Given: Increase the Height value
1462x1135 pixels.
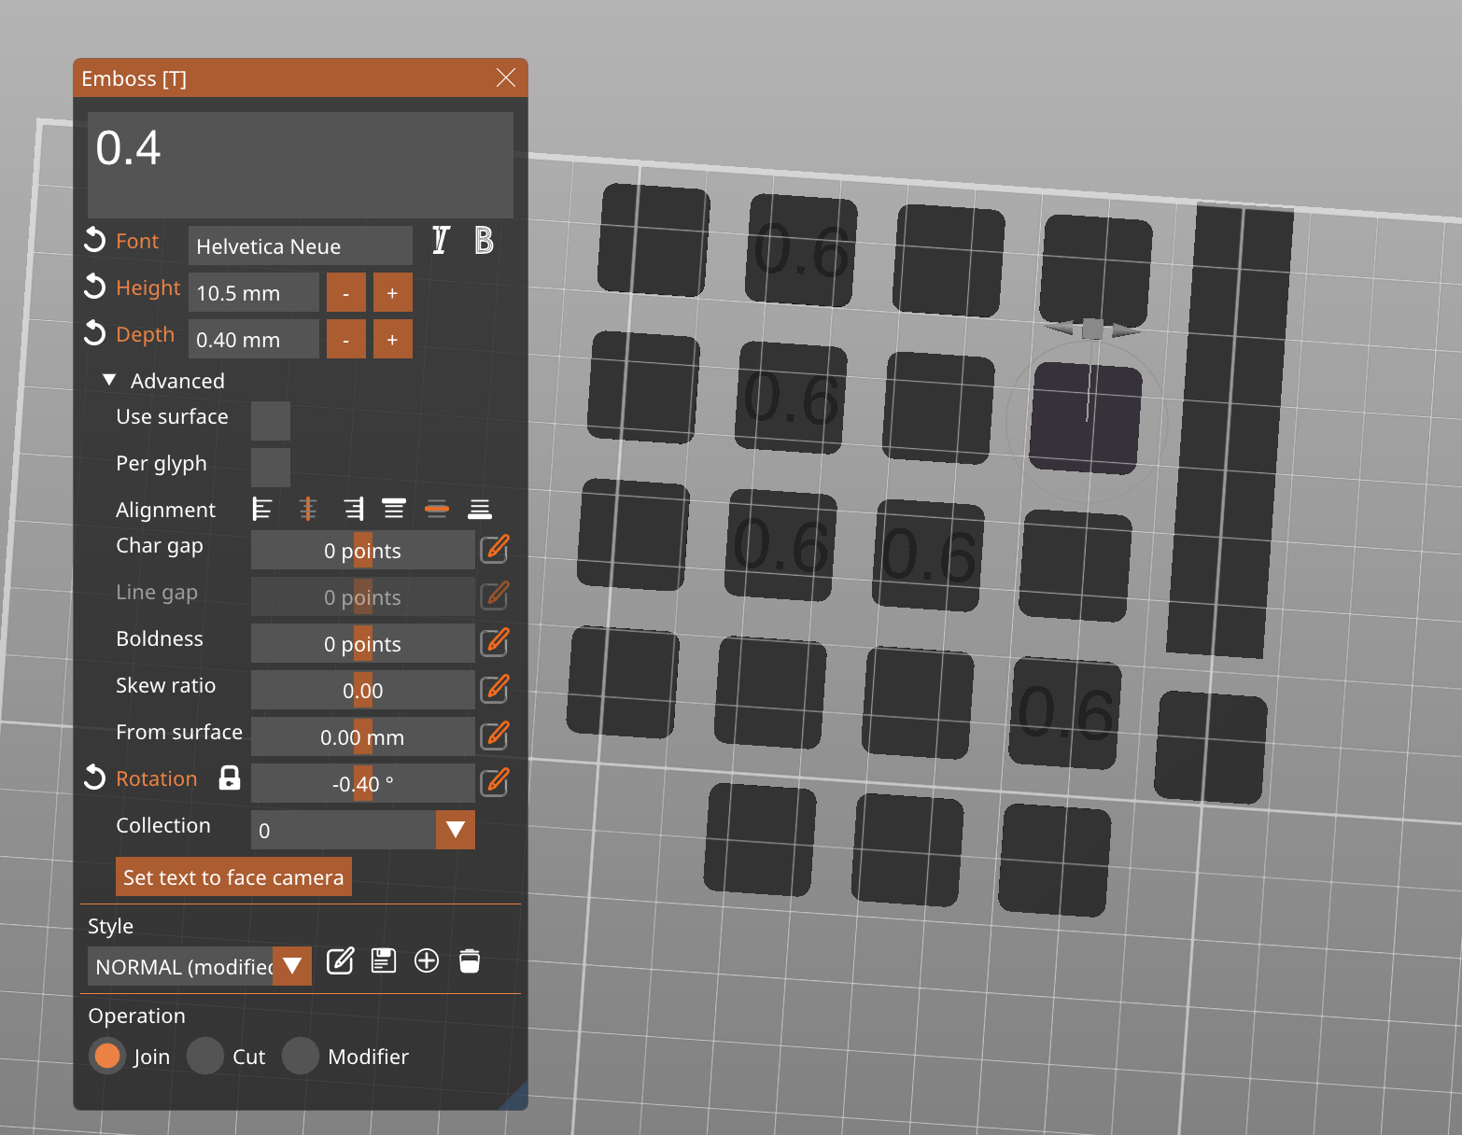Looking at the screenshot, I should (x=393, y=292).
